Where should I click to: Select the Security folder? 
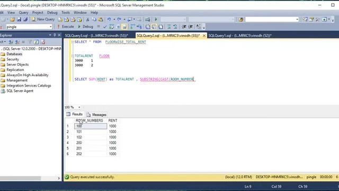pyautogui.click(x=13, y=59)
